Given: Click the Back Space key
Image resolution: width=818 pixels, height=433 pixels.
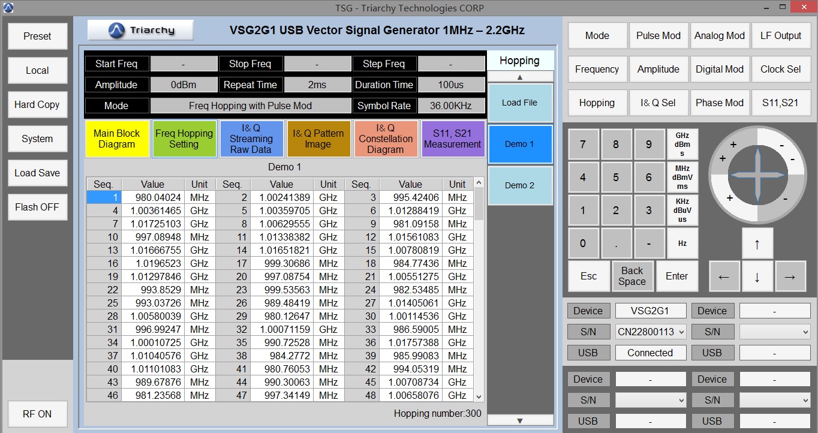Looking at the screenshot, I should pos(632,276).
